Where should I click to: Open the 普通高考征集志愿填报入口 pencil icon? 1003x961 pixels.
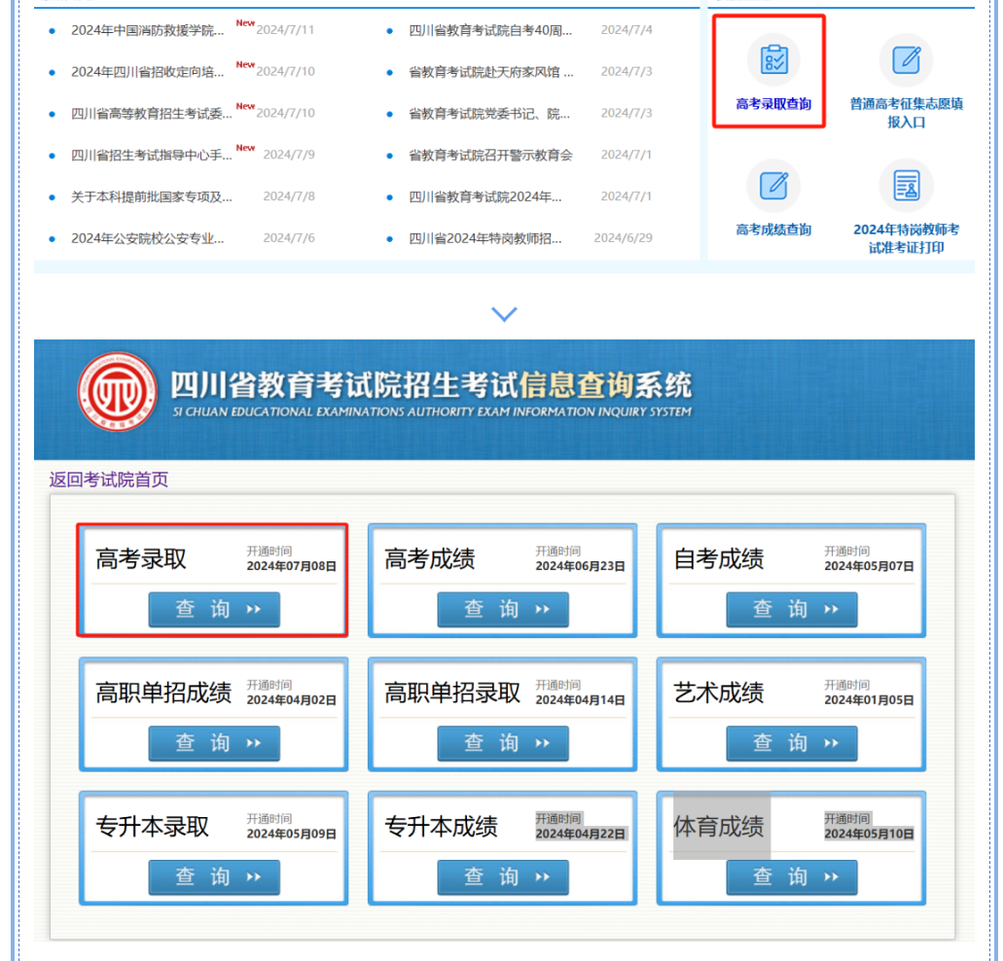tap(906, 60)
